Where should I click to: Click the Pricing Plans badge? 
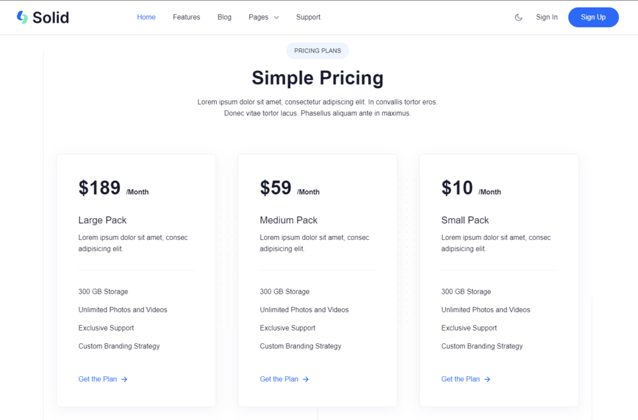[x=317, y=51]
